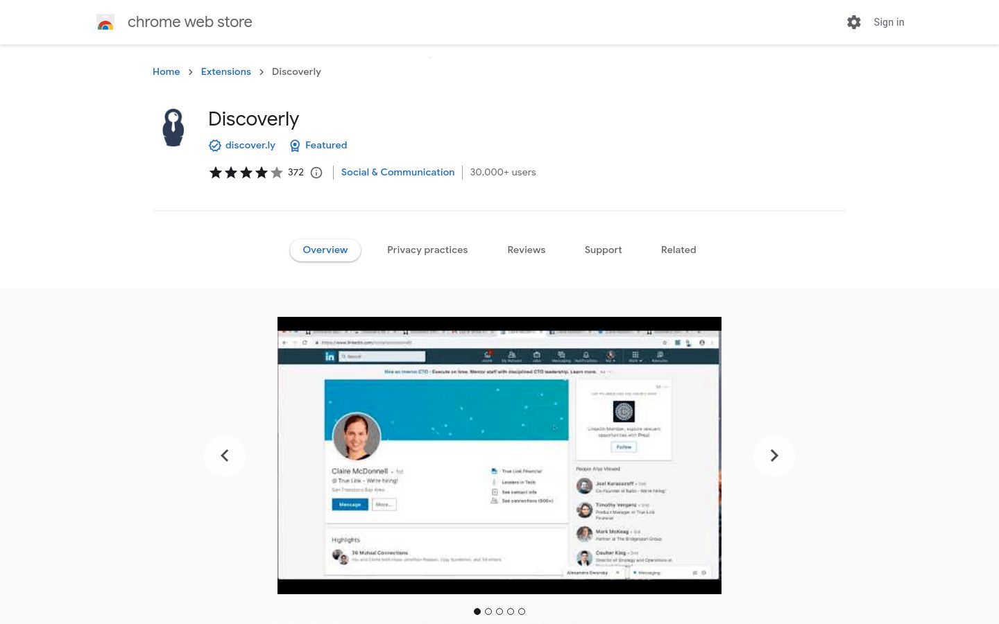Click the Home breadcrumb chevron
999x624 pixels.
click(190, 71)
